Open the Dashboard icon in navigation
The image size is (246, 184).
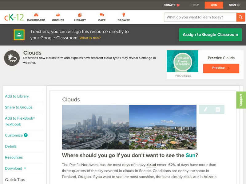tap(36, 15)
